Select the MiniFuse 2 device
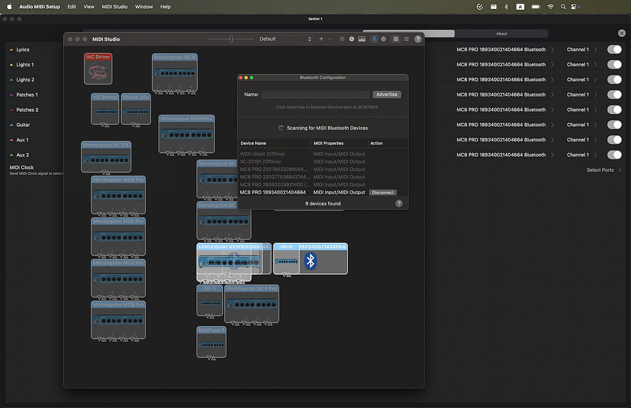631x408 pixels. (x=211, y=342)
